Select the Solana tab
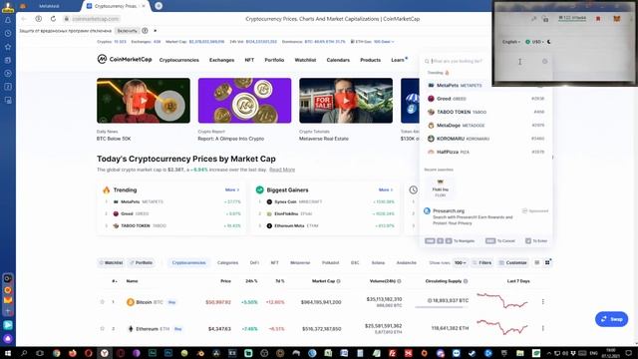 (378, 262)
